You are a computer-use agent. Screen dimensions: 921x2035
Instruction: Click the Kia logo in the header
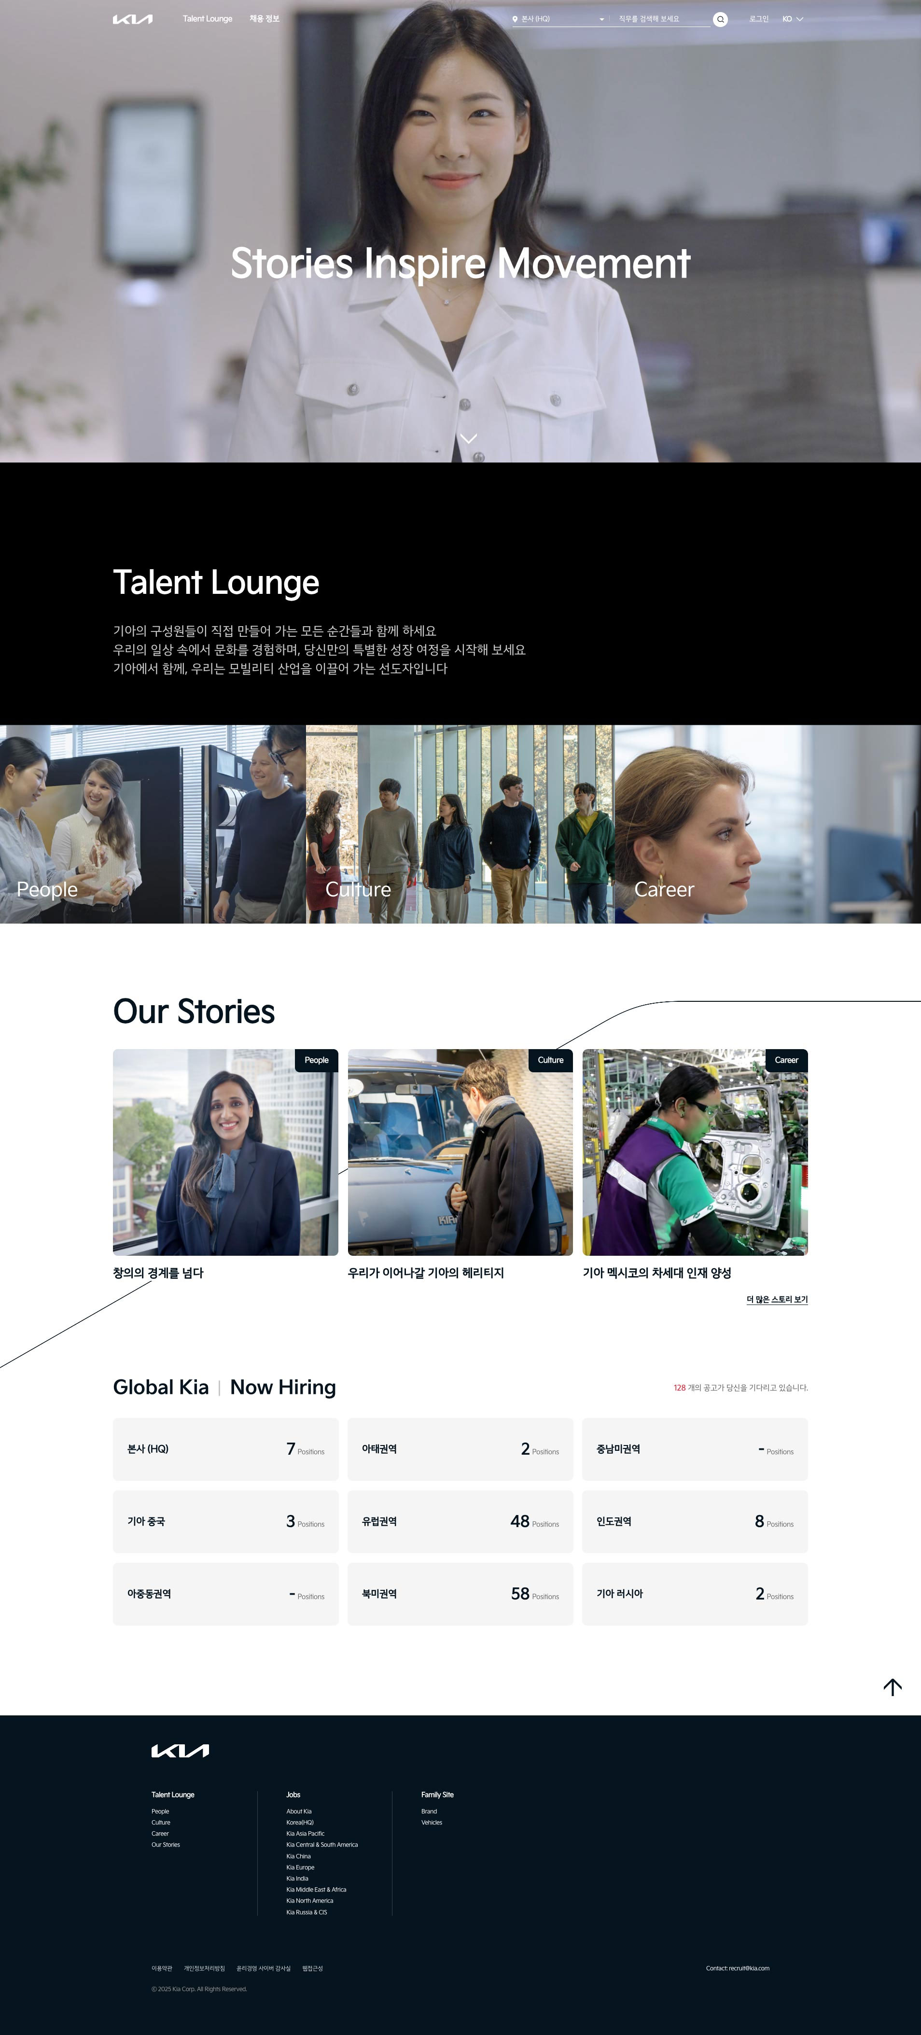pos(133,19)
